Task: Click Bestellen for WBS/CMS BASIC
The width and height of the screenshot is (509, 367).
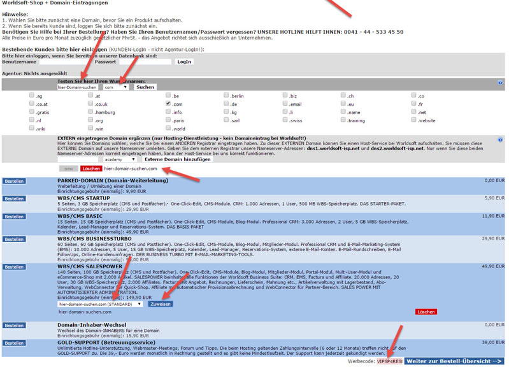Action: [x=14, y=217]
